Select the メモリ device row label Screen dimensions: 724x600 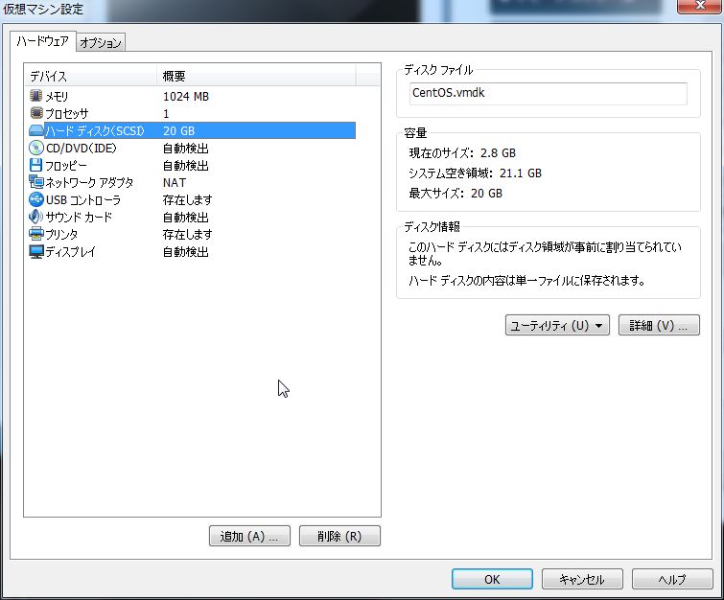point(57,97)
